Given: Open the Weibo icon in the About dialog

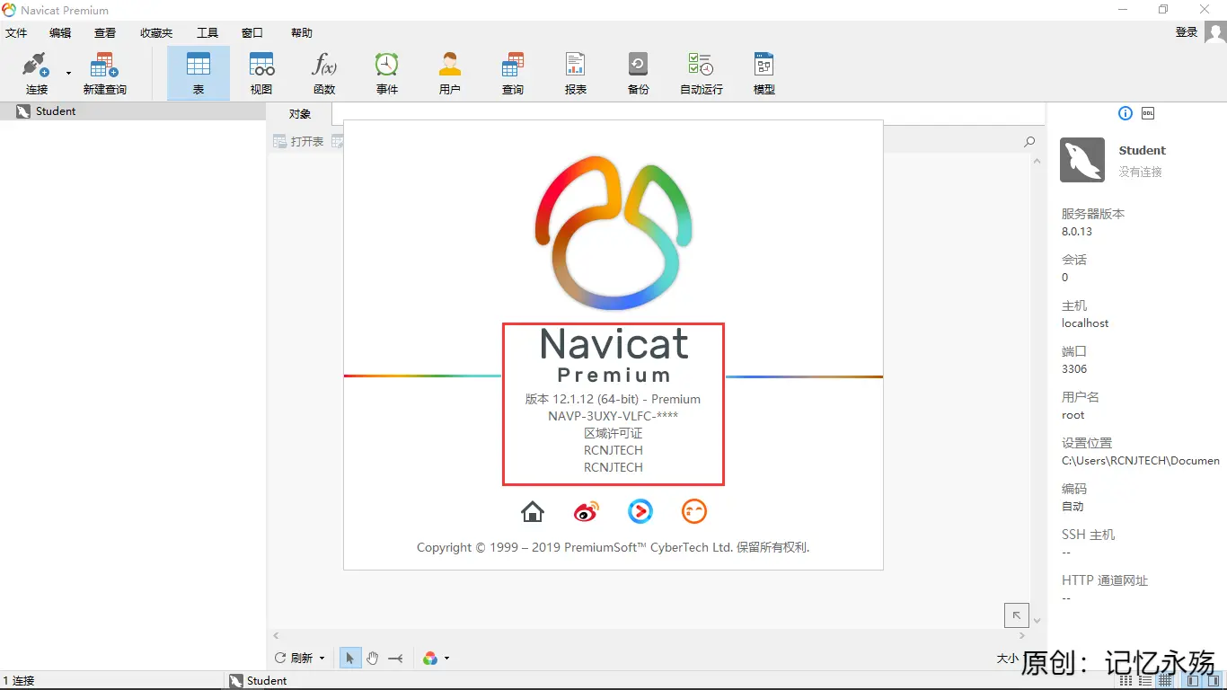Looking at the screenshot, I should coord(587,511).
